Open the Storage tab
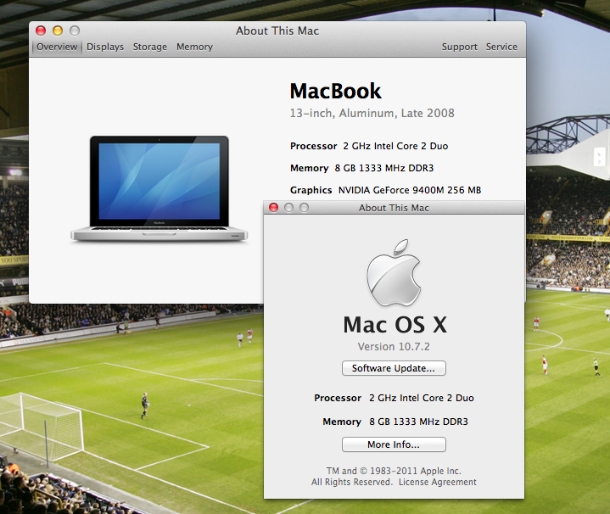The width and height of the screenshot is (610, 514). pos(150,47)
